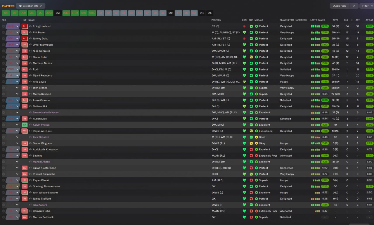
Task: Click the player icon beside Issa Kaboré
Action: (30, 205)
